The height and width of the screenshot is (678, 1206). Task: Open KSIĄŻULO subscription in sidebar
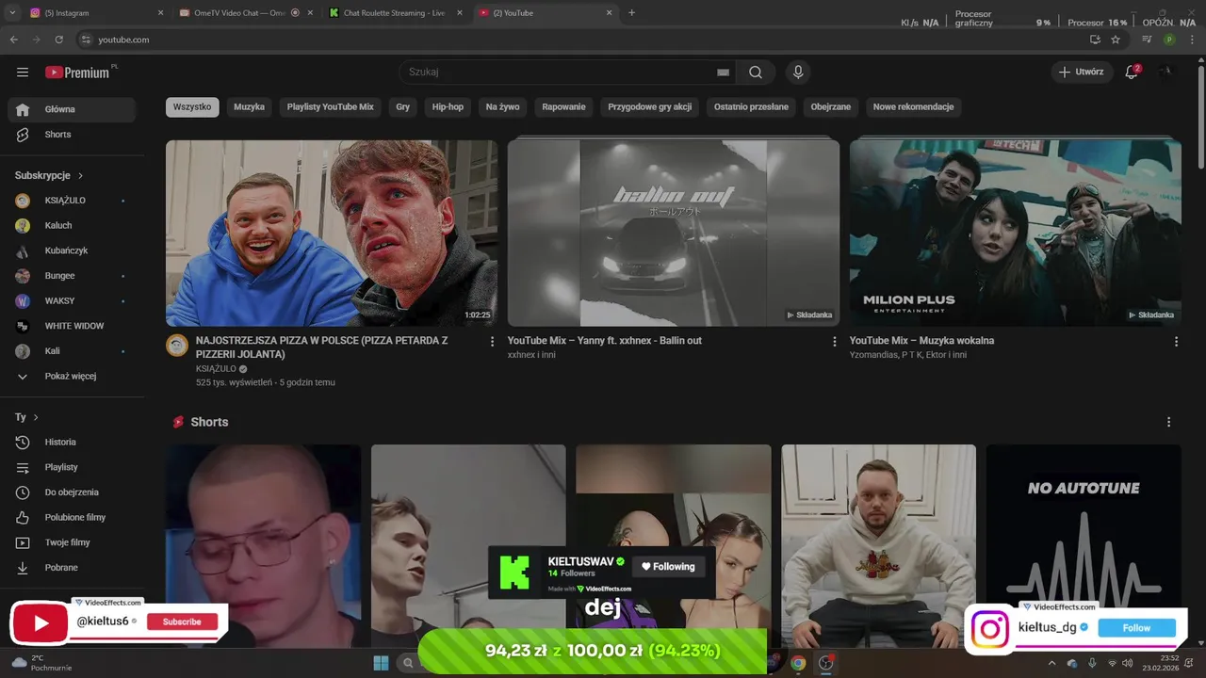coord(71,201)
